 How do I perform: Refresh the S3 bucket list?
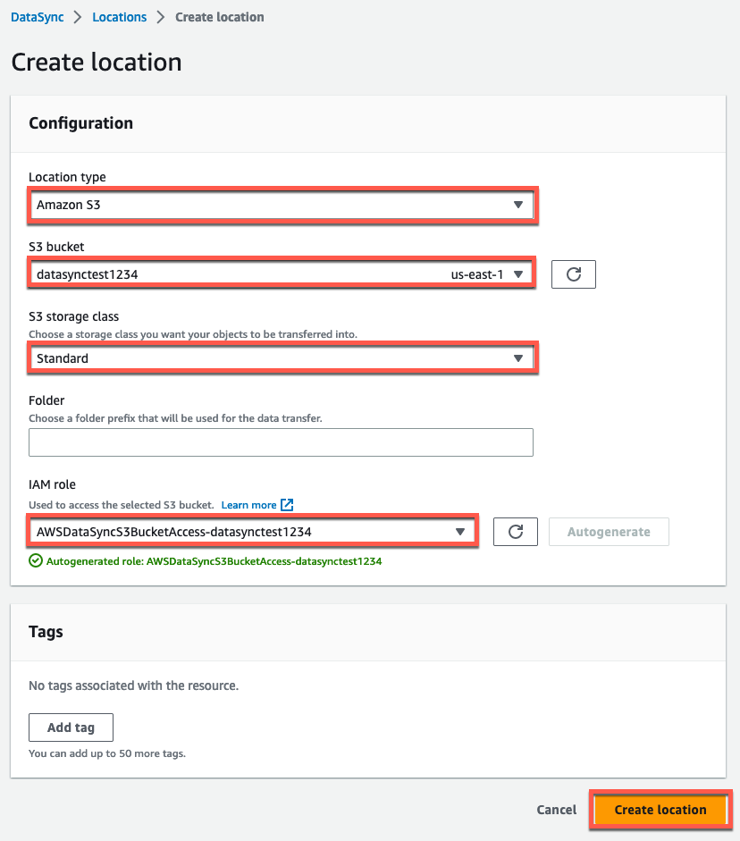573,274
